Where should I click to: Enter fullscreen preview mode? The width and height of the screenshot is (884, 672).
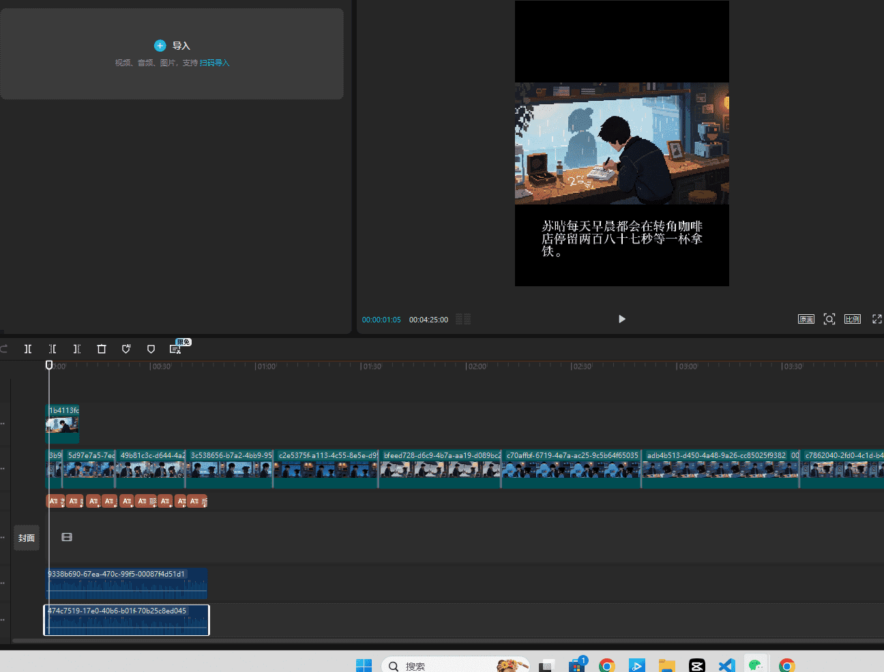(x=877, y=319)
